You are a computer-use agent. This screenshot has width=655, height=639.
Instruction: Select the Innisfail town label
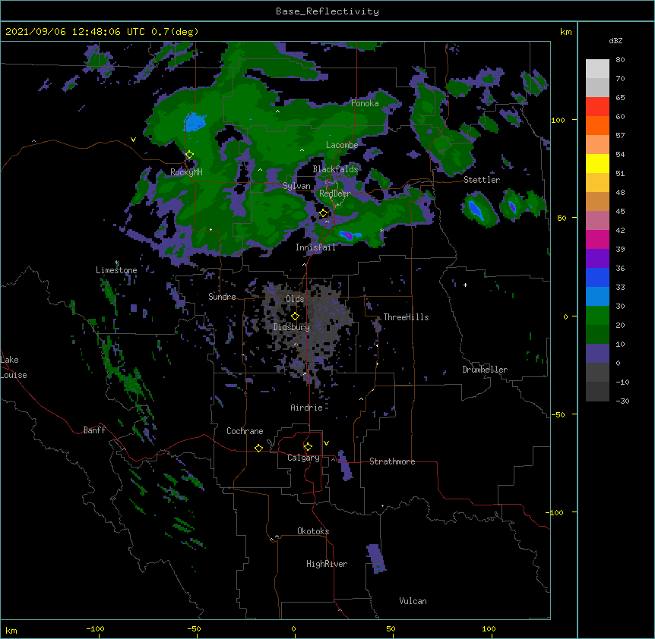coord(315,247)
